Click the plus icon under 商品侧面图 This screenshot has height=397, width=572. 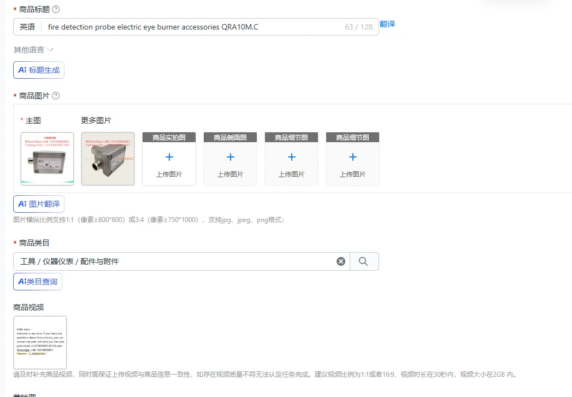coord(231,157)
